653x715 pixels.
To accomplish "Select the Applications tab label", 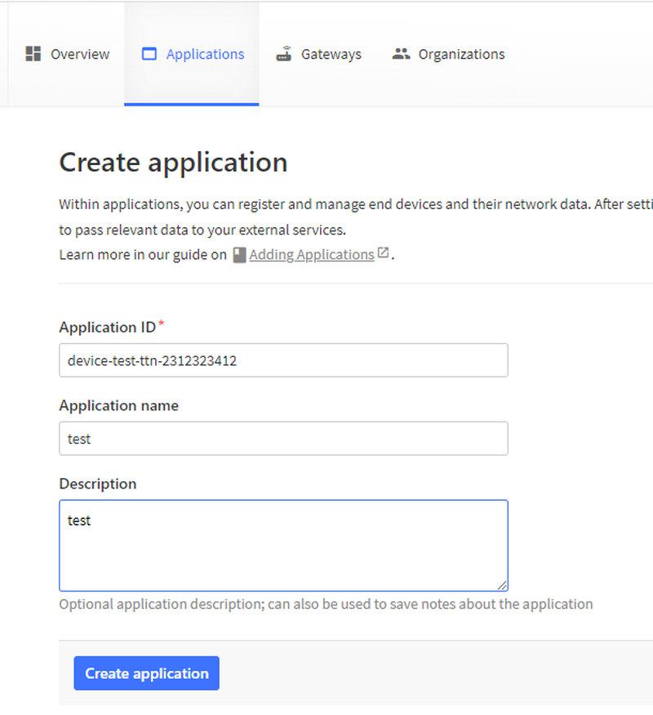I will point(205,54).
